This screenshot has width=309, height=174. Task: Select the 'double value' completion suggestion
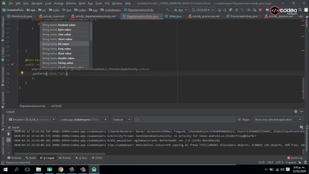click(x=65, y=58)
